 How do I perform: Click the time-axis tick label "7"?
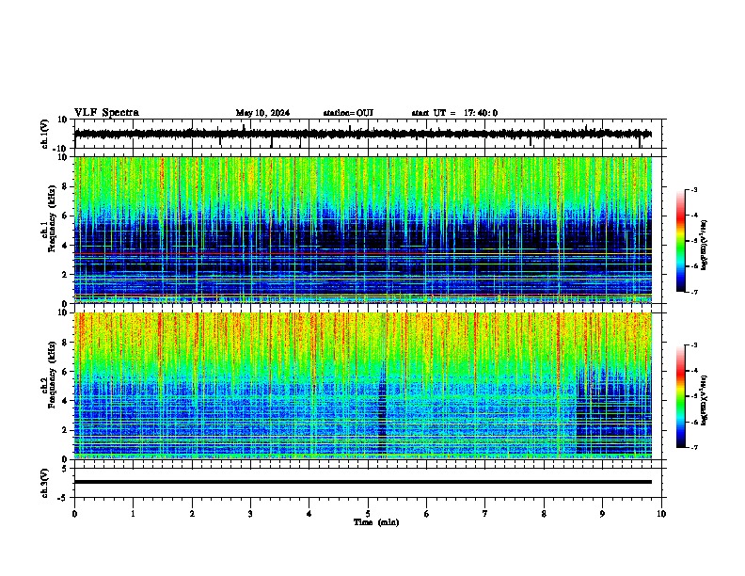coord(485,514)
